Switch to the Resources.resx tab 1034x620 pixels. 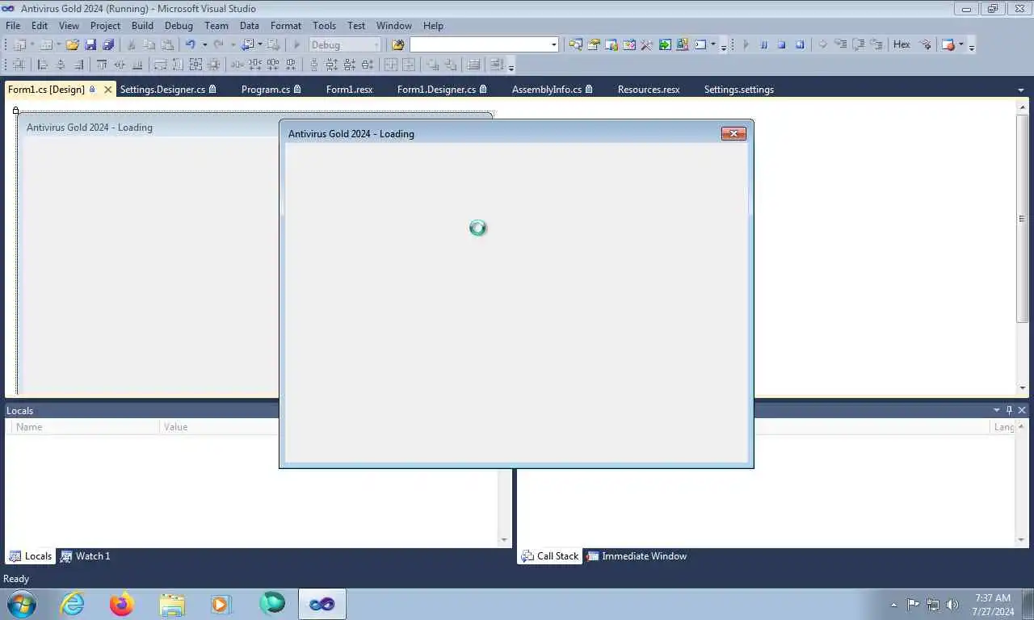point(649,90)
